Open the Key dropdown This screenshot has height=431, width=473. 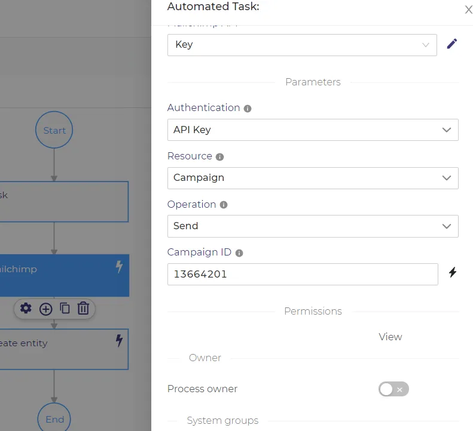click(302, 45)
